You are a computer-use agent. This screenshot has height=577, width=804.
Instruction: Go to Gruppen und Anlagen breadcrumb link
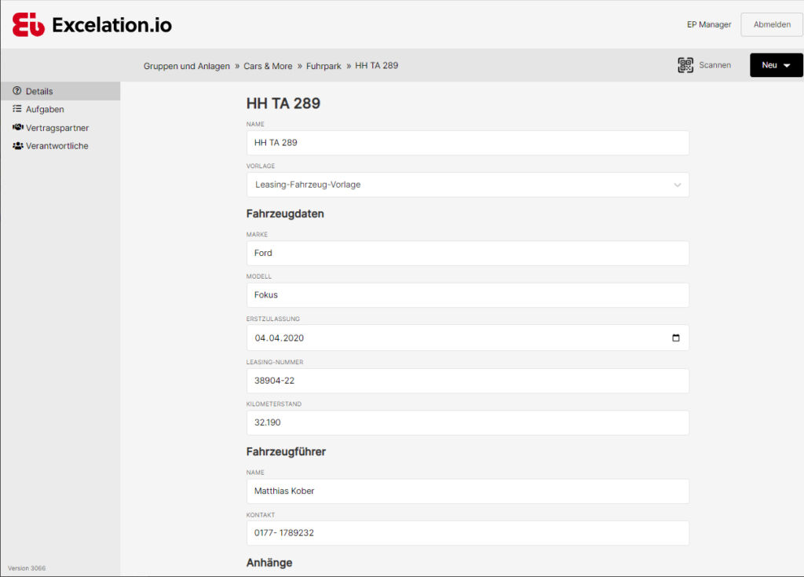click(187, 66)
